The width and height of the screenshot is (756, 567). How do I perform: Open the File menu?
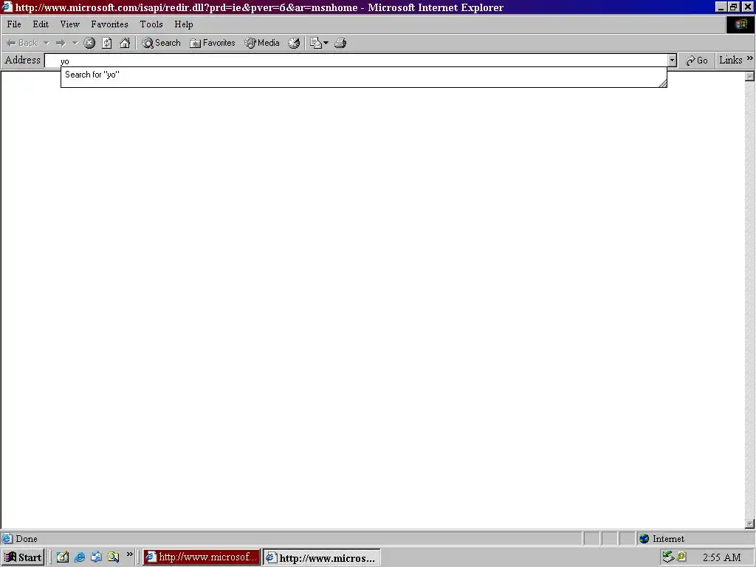(x=14, y=24)
